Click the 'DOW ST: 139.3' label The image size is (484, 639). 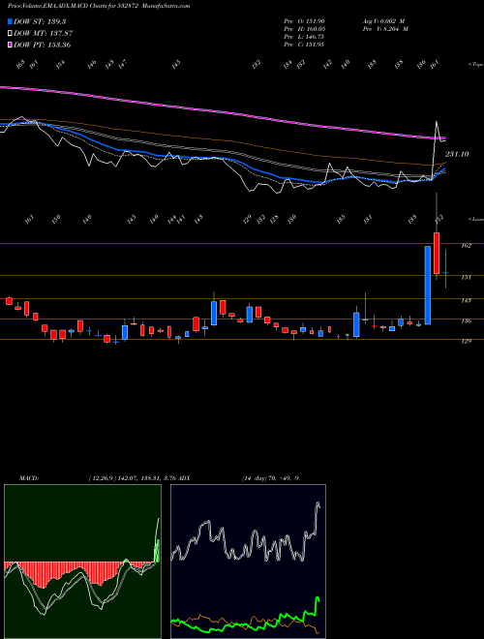click(40, 21)
